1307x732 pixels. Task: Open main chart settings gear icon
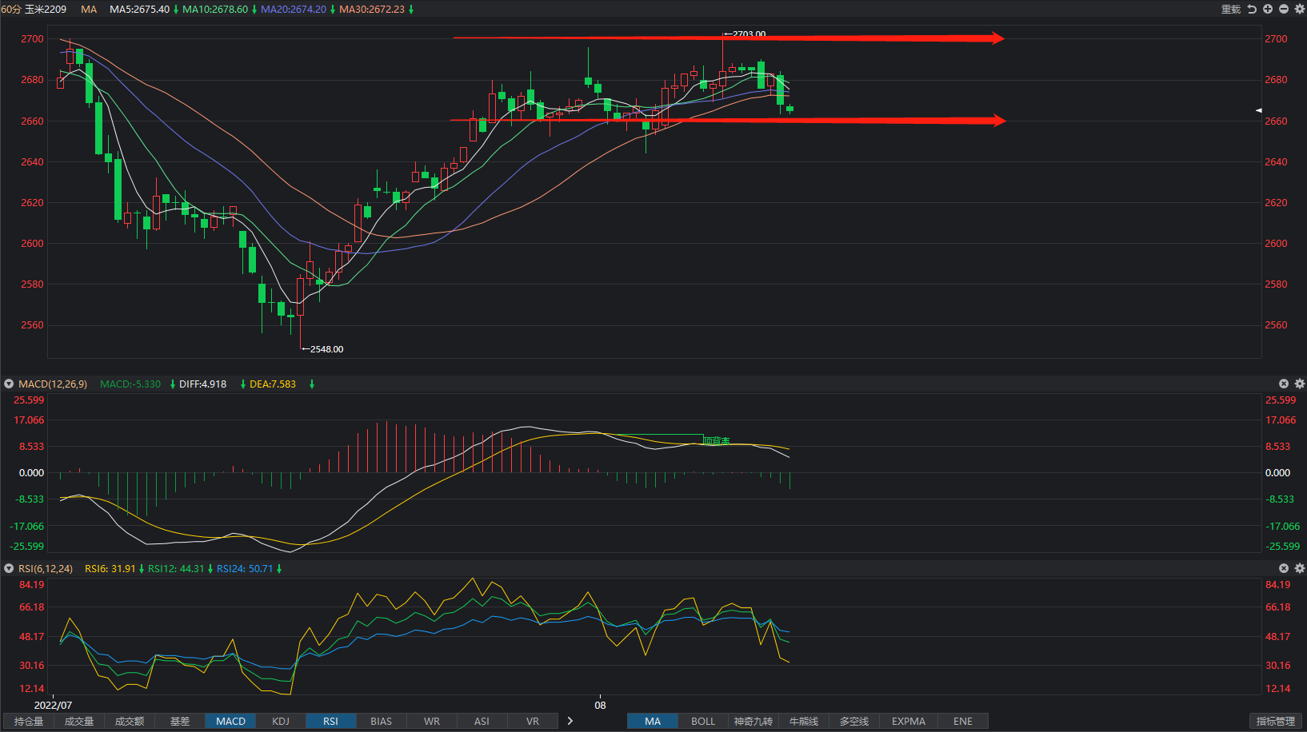(x=1299, y=9)
